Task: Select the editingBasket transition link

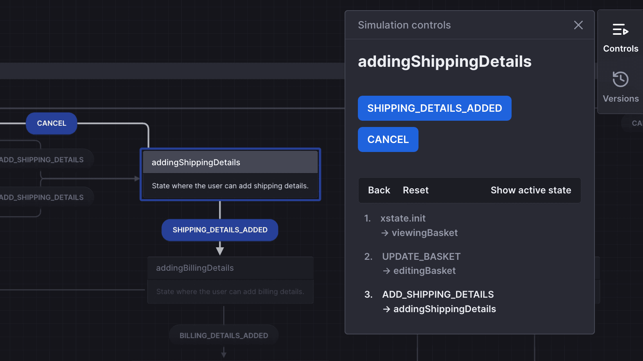Action: (x=424, y=270)
